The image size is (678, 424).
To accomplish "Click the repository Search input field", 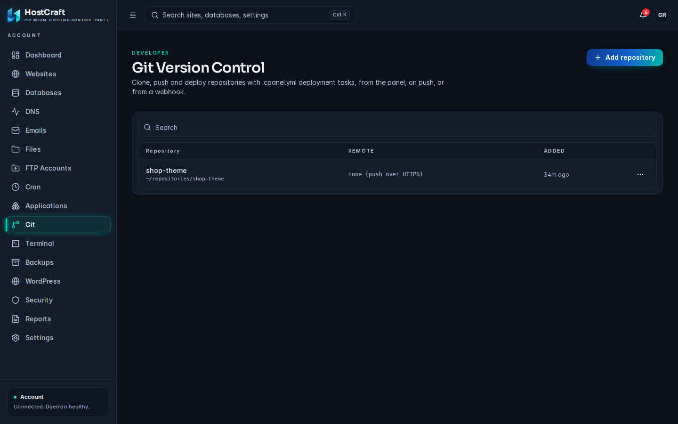I will tap(397, 127).
